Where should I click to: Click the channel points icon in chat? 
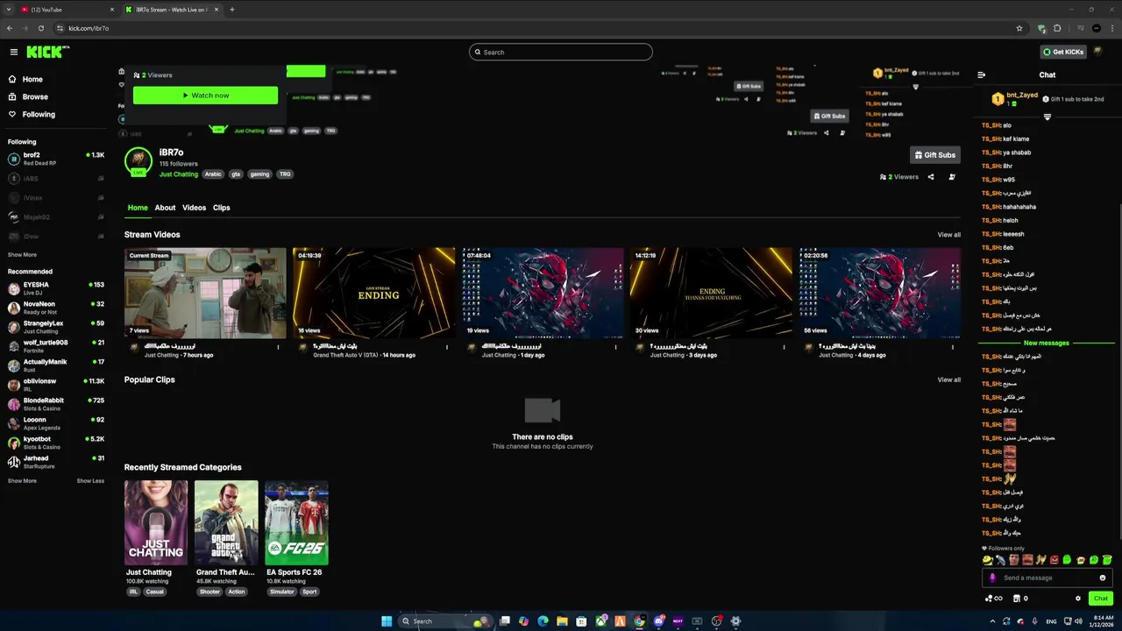coord(994,599)
